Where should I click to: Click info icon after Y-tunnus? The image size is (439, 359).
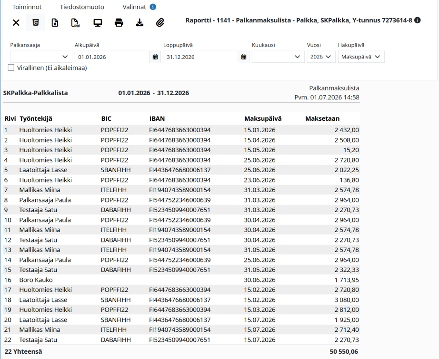click(x=418, y=20)
